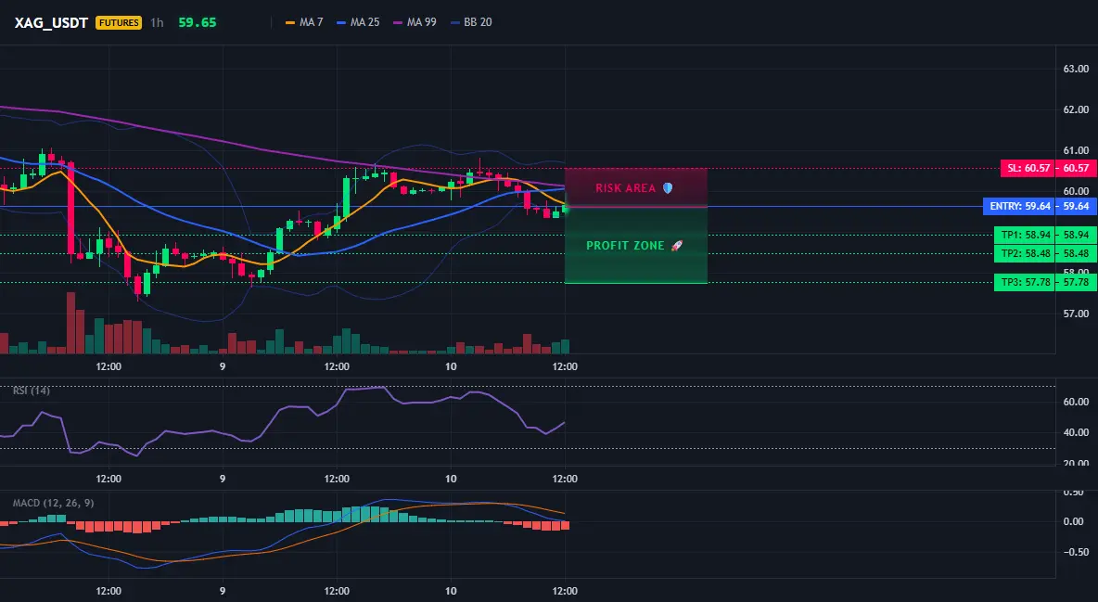Click the MACD -0.50 axis value
This screenshot has width=1098, height=602.
1076,552
